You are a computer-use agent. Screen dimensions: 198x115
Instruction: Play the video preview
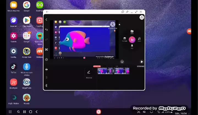pos(142,62)
